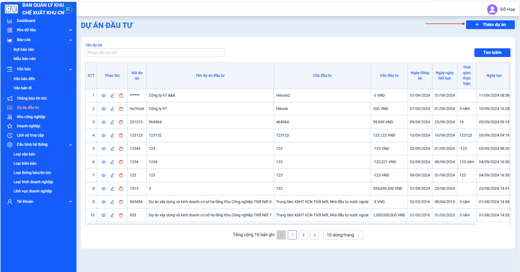Viewport: 520px width, 272px height.
Task: Expand the Tài khoản menu chevron
Action: point(71,202)
